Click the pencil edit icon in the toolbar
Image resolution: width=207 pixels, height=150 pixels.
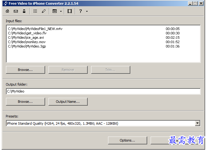click(44, 11)
